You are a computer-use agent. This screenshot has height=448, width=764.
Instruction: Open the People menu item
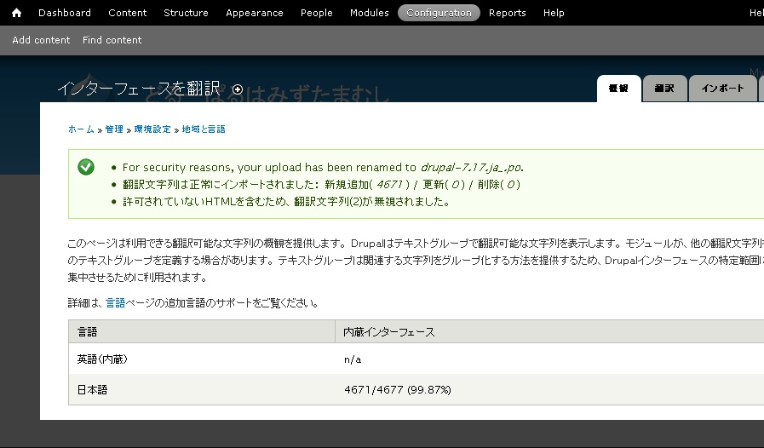pyautogui.click(x=317, y=13)
